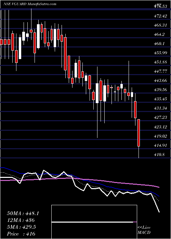Select the last large red candlestick
Viewport: 171px width, 239px height.
click(x=139, y=133)
